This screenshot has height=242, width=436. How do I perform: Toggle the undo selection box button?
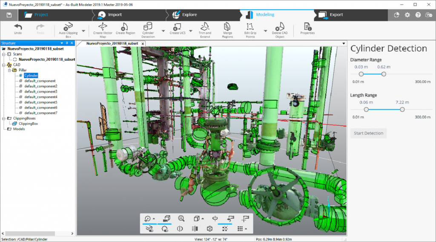click(x=230, y=219)
